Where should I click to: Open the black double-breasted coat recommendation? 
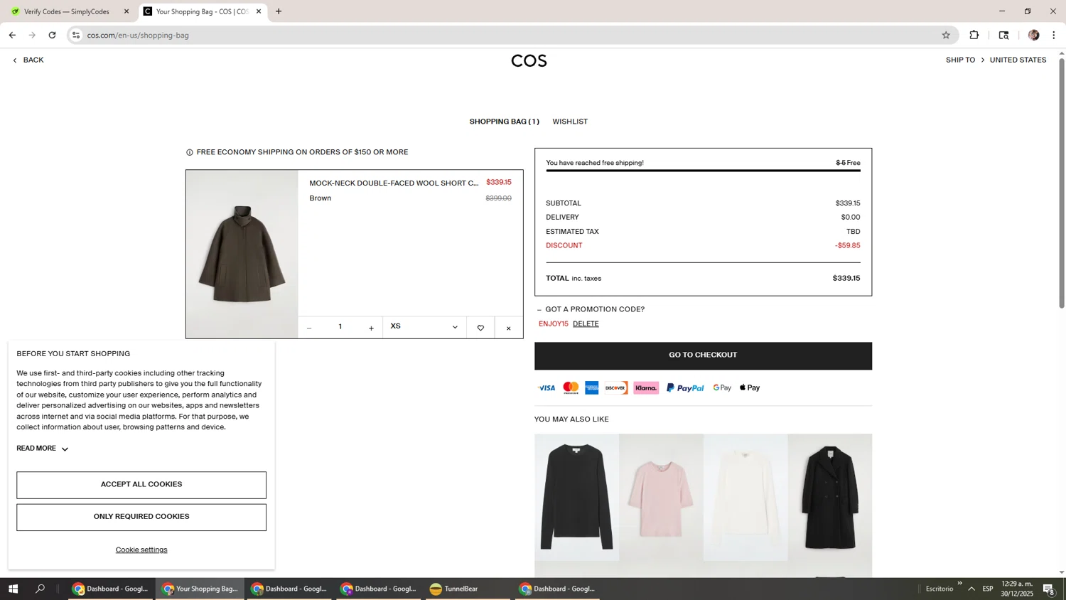830,498
